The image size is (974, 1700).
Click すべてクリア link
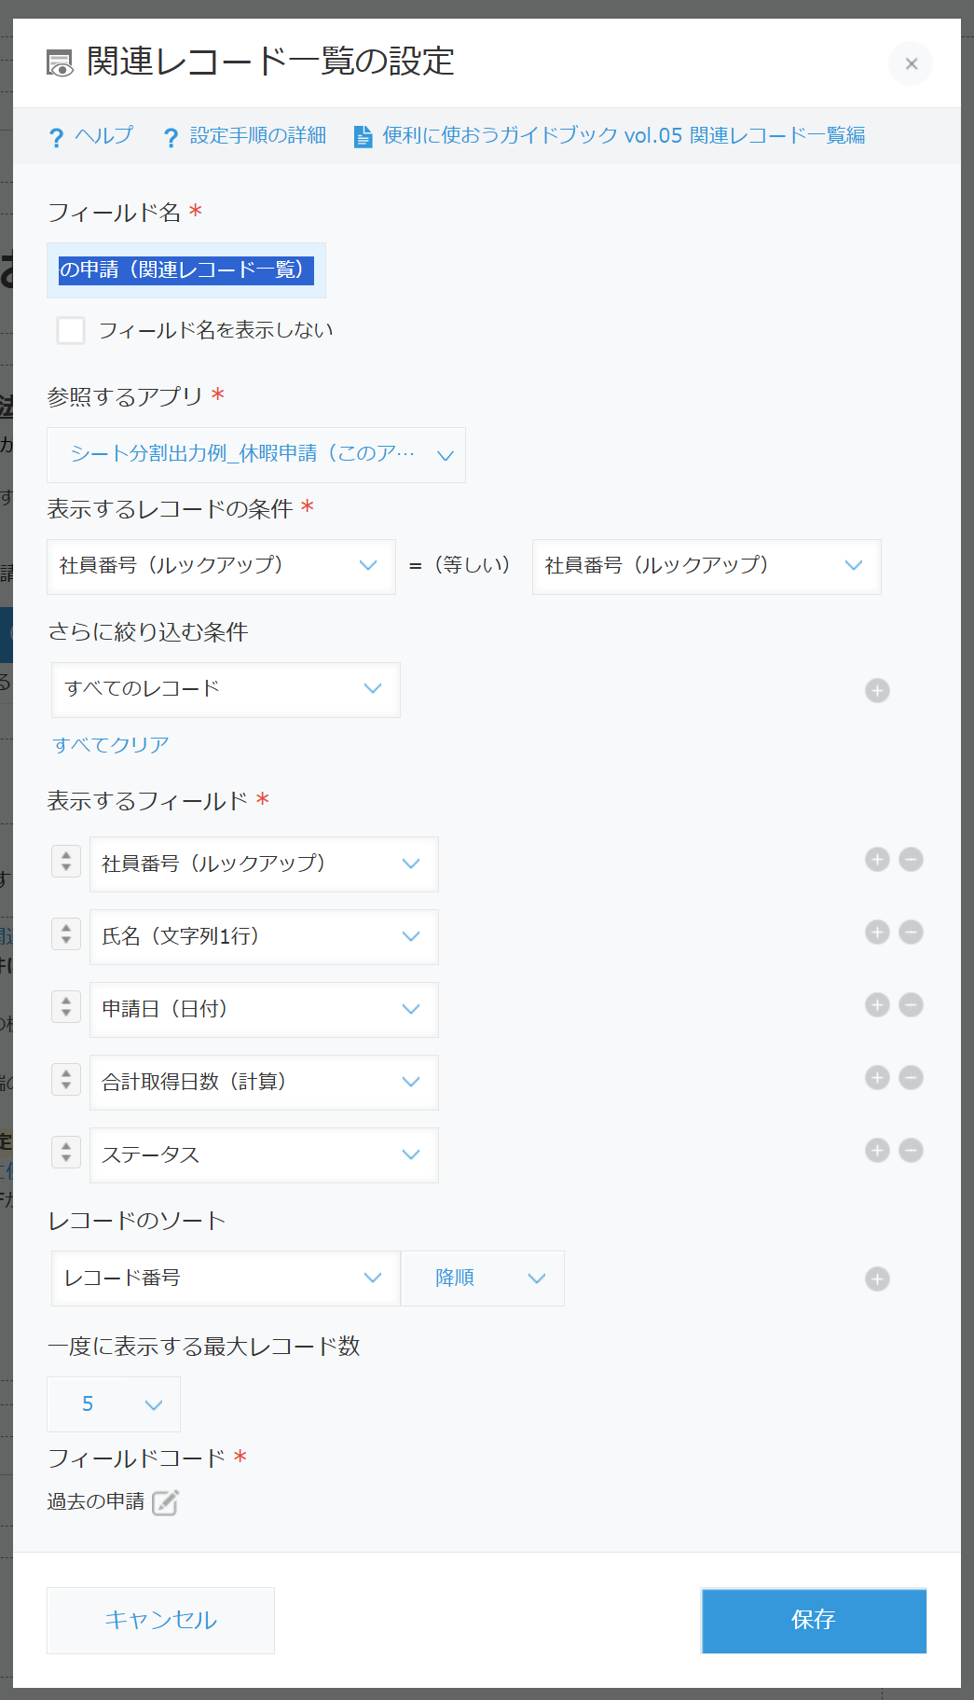point(111,744)
